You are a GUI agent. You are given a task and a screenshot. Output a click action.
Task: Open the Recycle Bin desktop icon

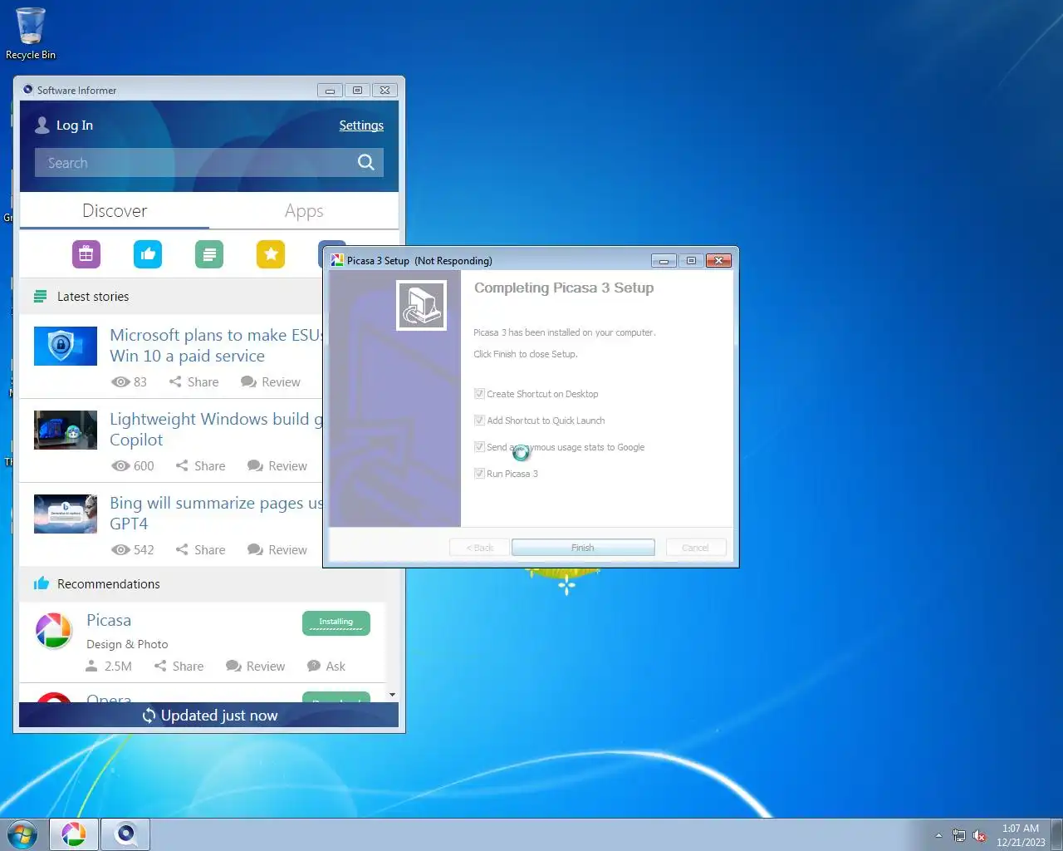(31, 33)
